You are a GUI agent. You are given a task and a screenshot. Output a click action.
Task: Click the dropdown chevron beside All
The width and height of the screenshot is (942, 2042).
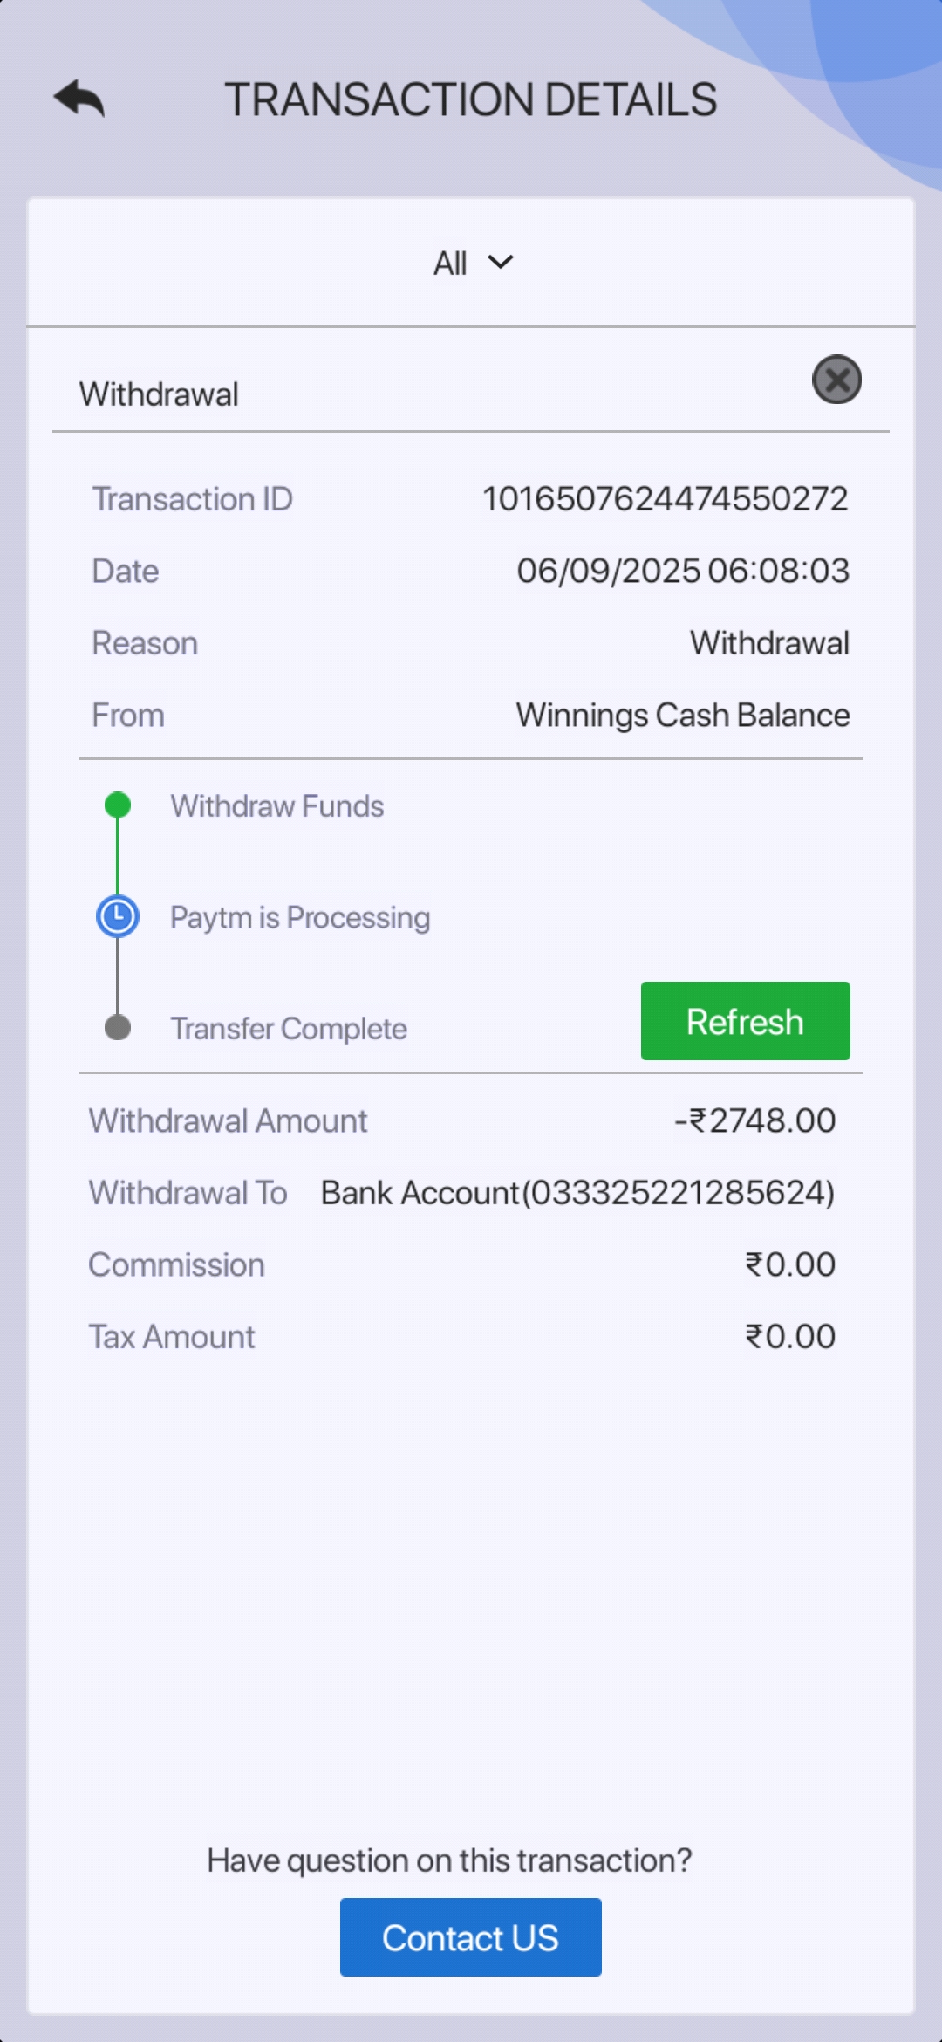coord(501,262)
